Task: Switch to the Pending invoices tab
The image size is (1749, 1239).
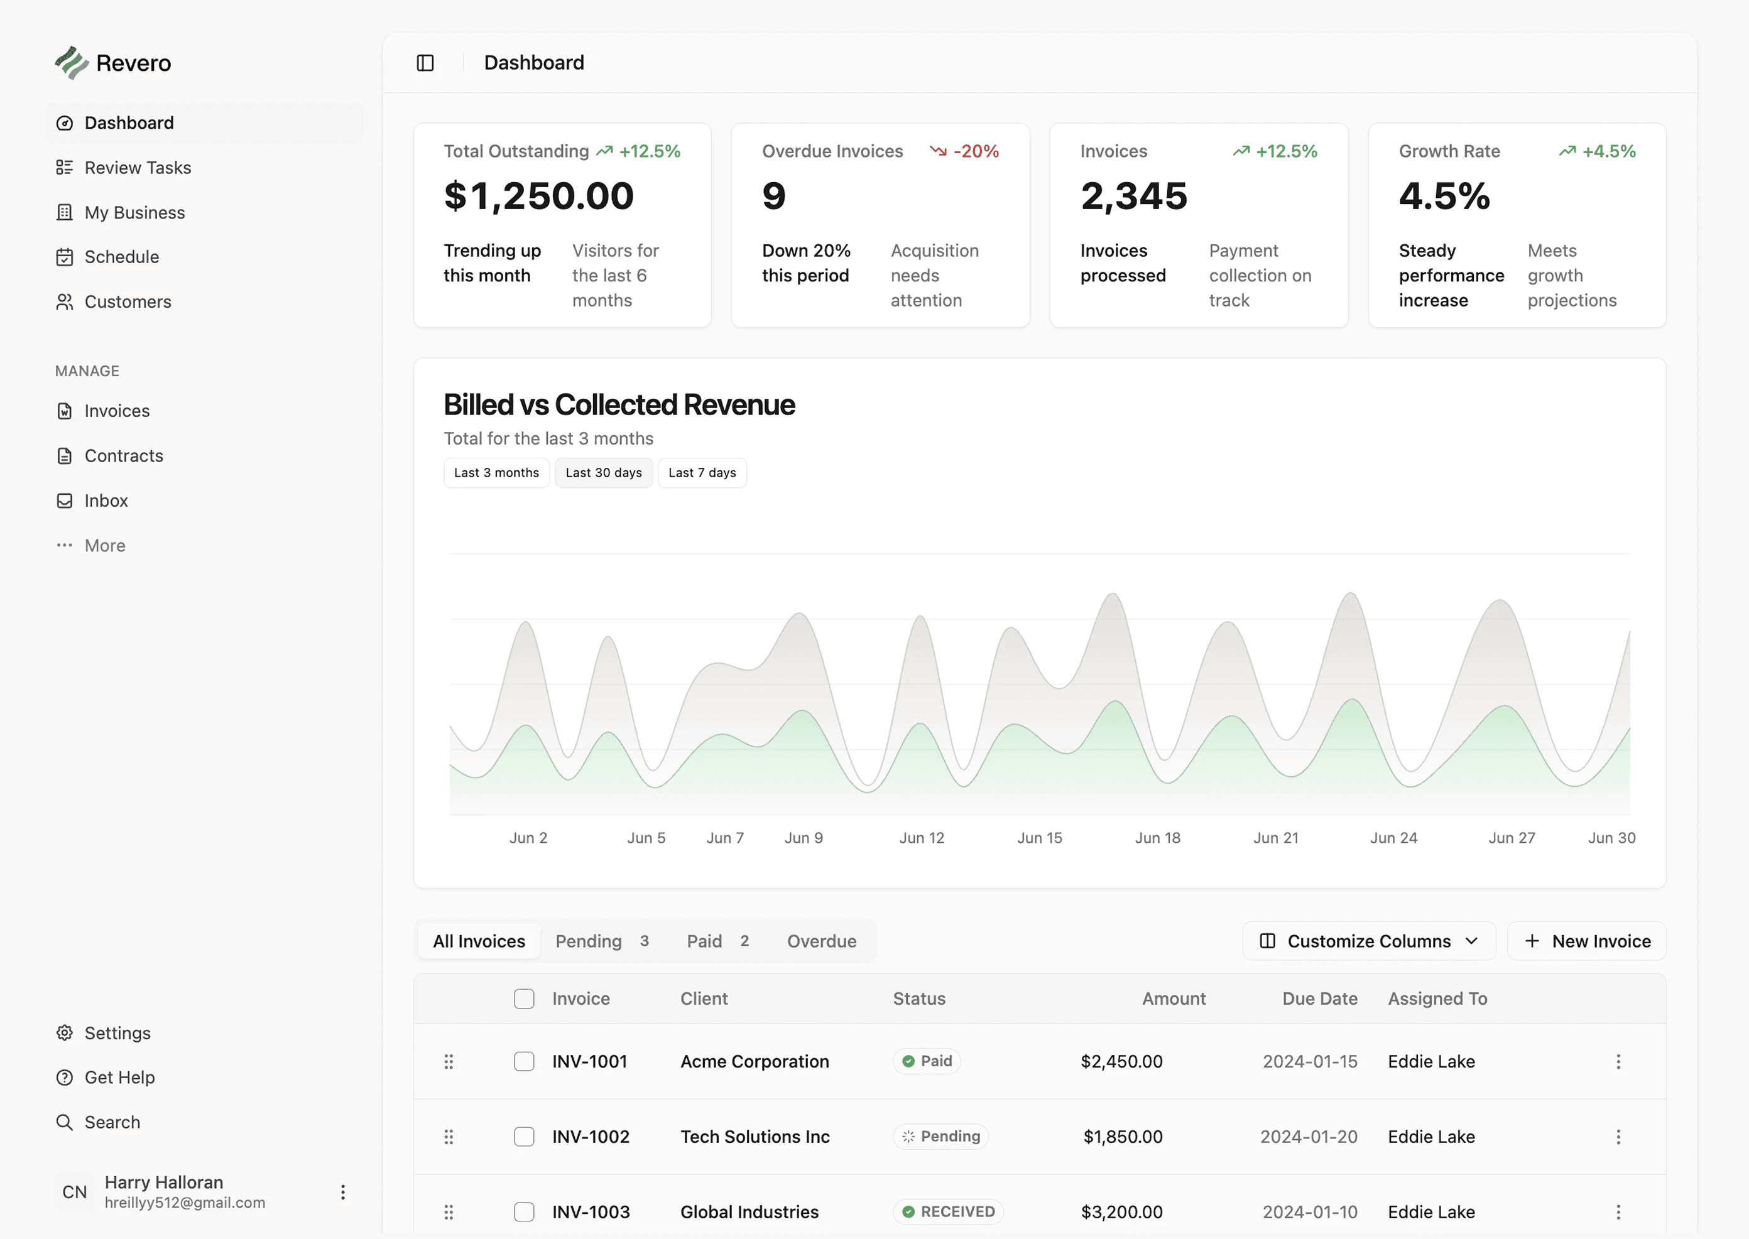Action: [x=589, y=941]
